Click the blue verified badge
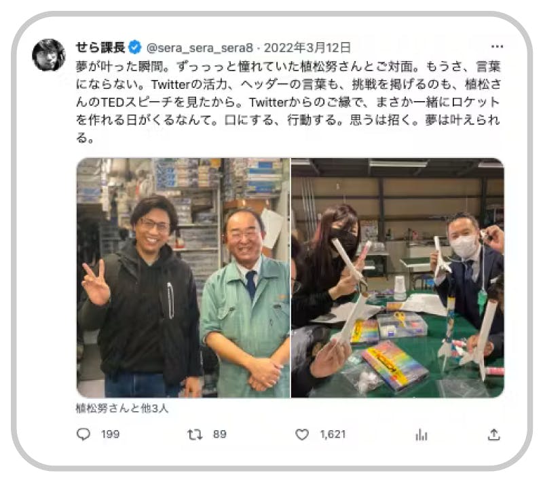The image size is (543, 479). point(134,47)
